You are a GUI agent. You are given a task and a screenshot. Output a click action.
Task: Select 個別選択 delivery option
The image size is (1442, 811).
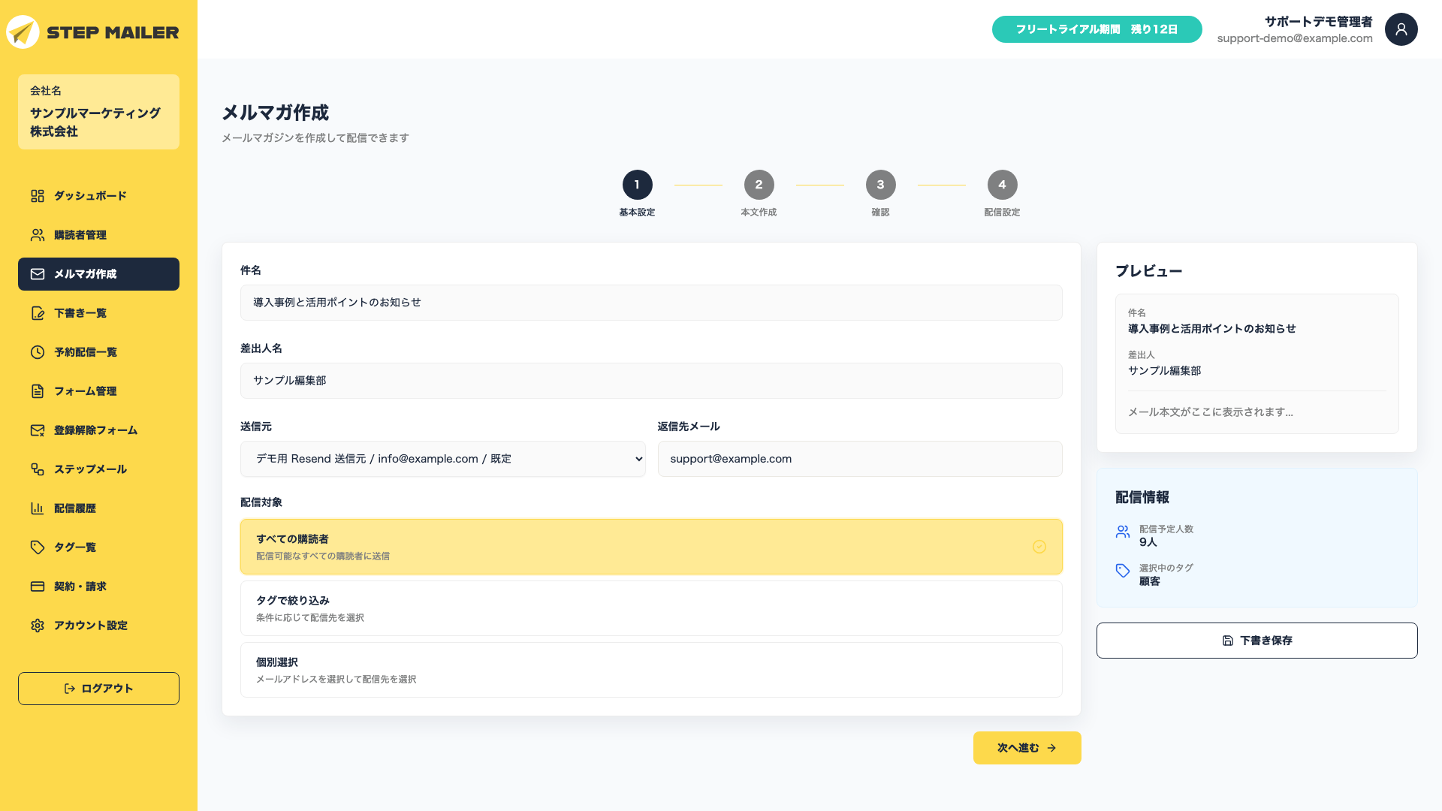point(651,670)
